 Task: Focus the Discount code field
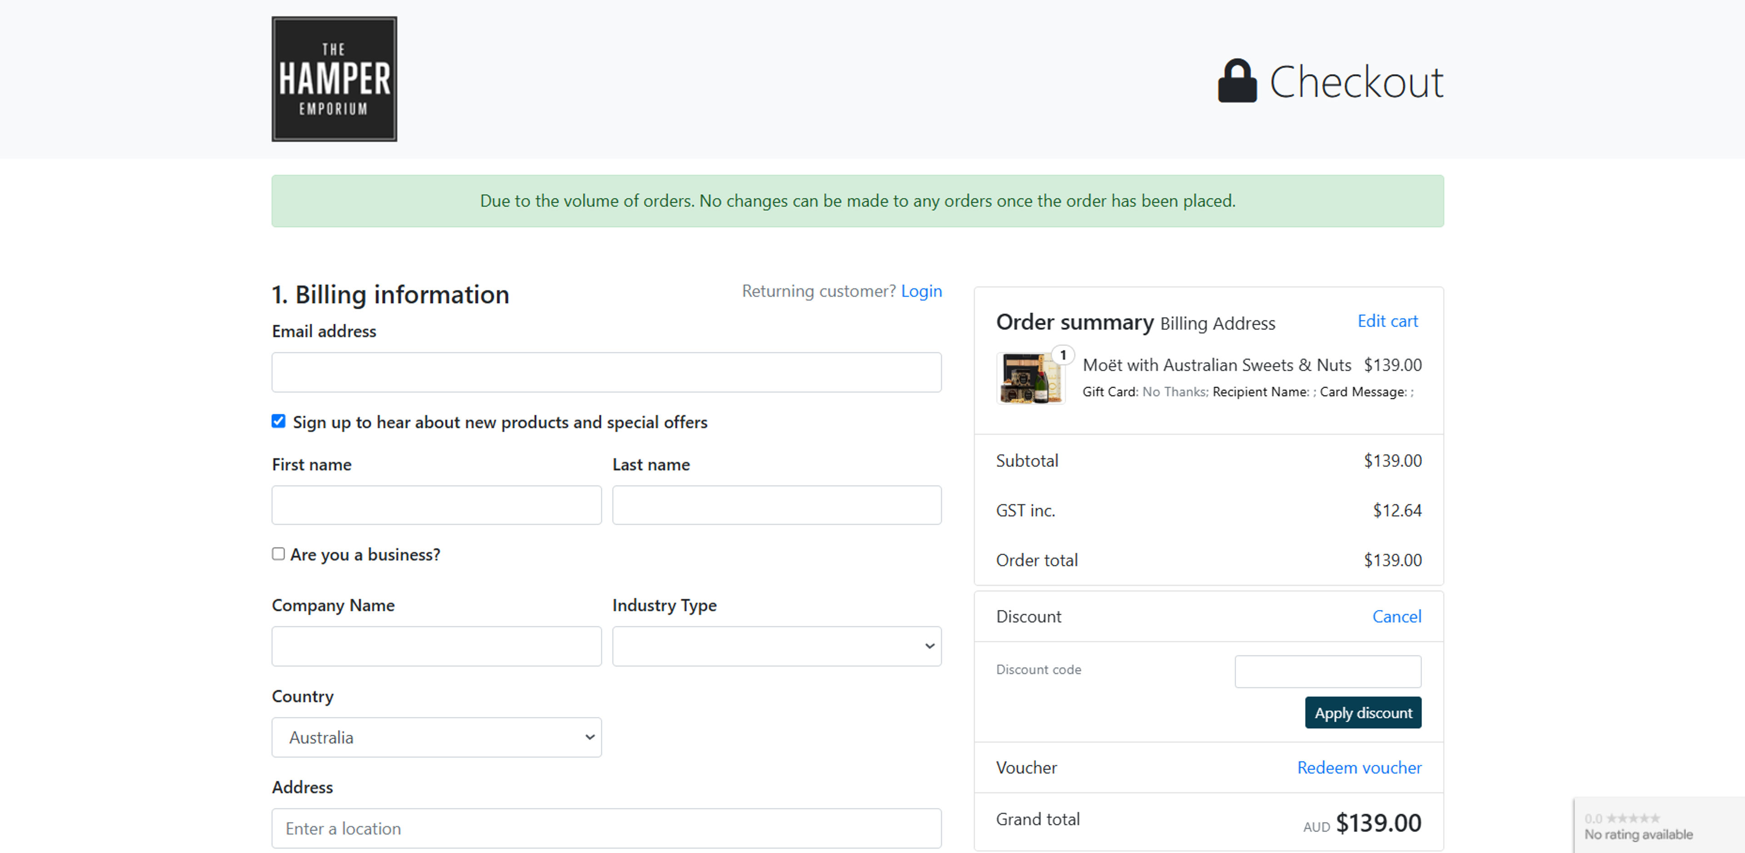pyautogui.click(x=1328, y=672)
